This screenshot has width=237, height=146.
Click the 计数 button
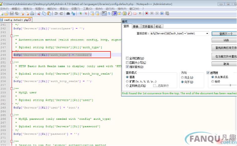coord(224,40)
